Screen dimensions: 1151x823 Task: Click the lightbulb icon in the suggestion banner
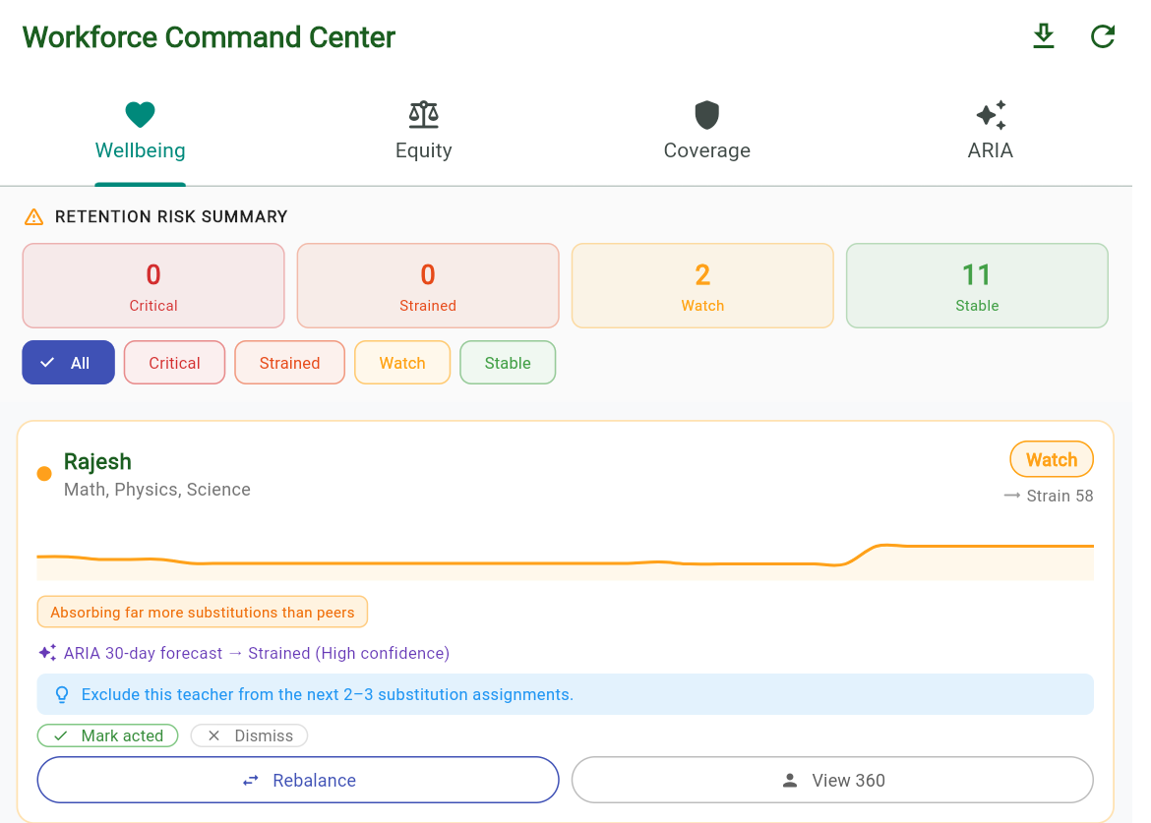62,694
